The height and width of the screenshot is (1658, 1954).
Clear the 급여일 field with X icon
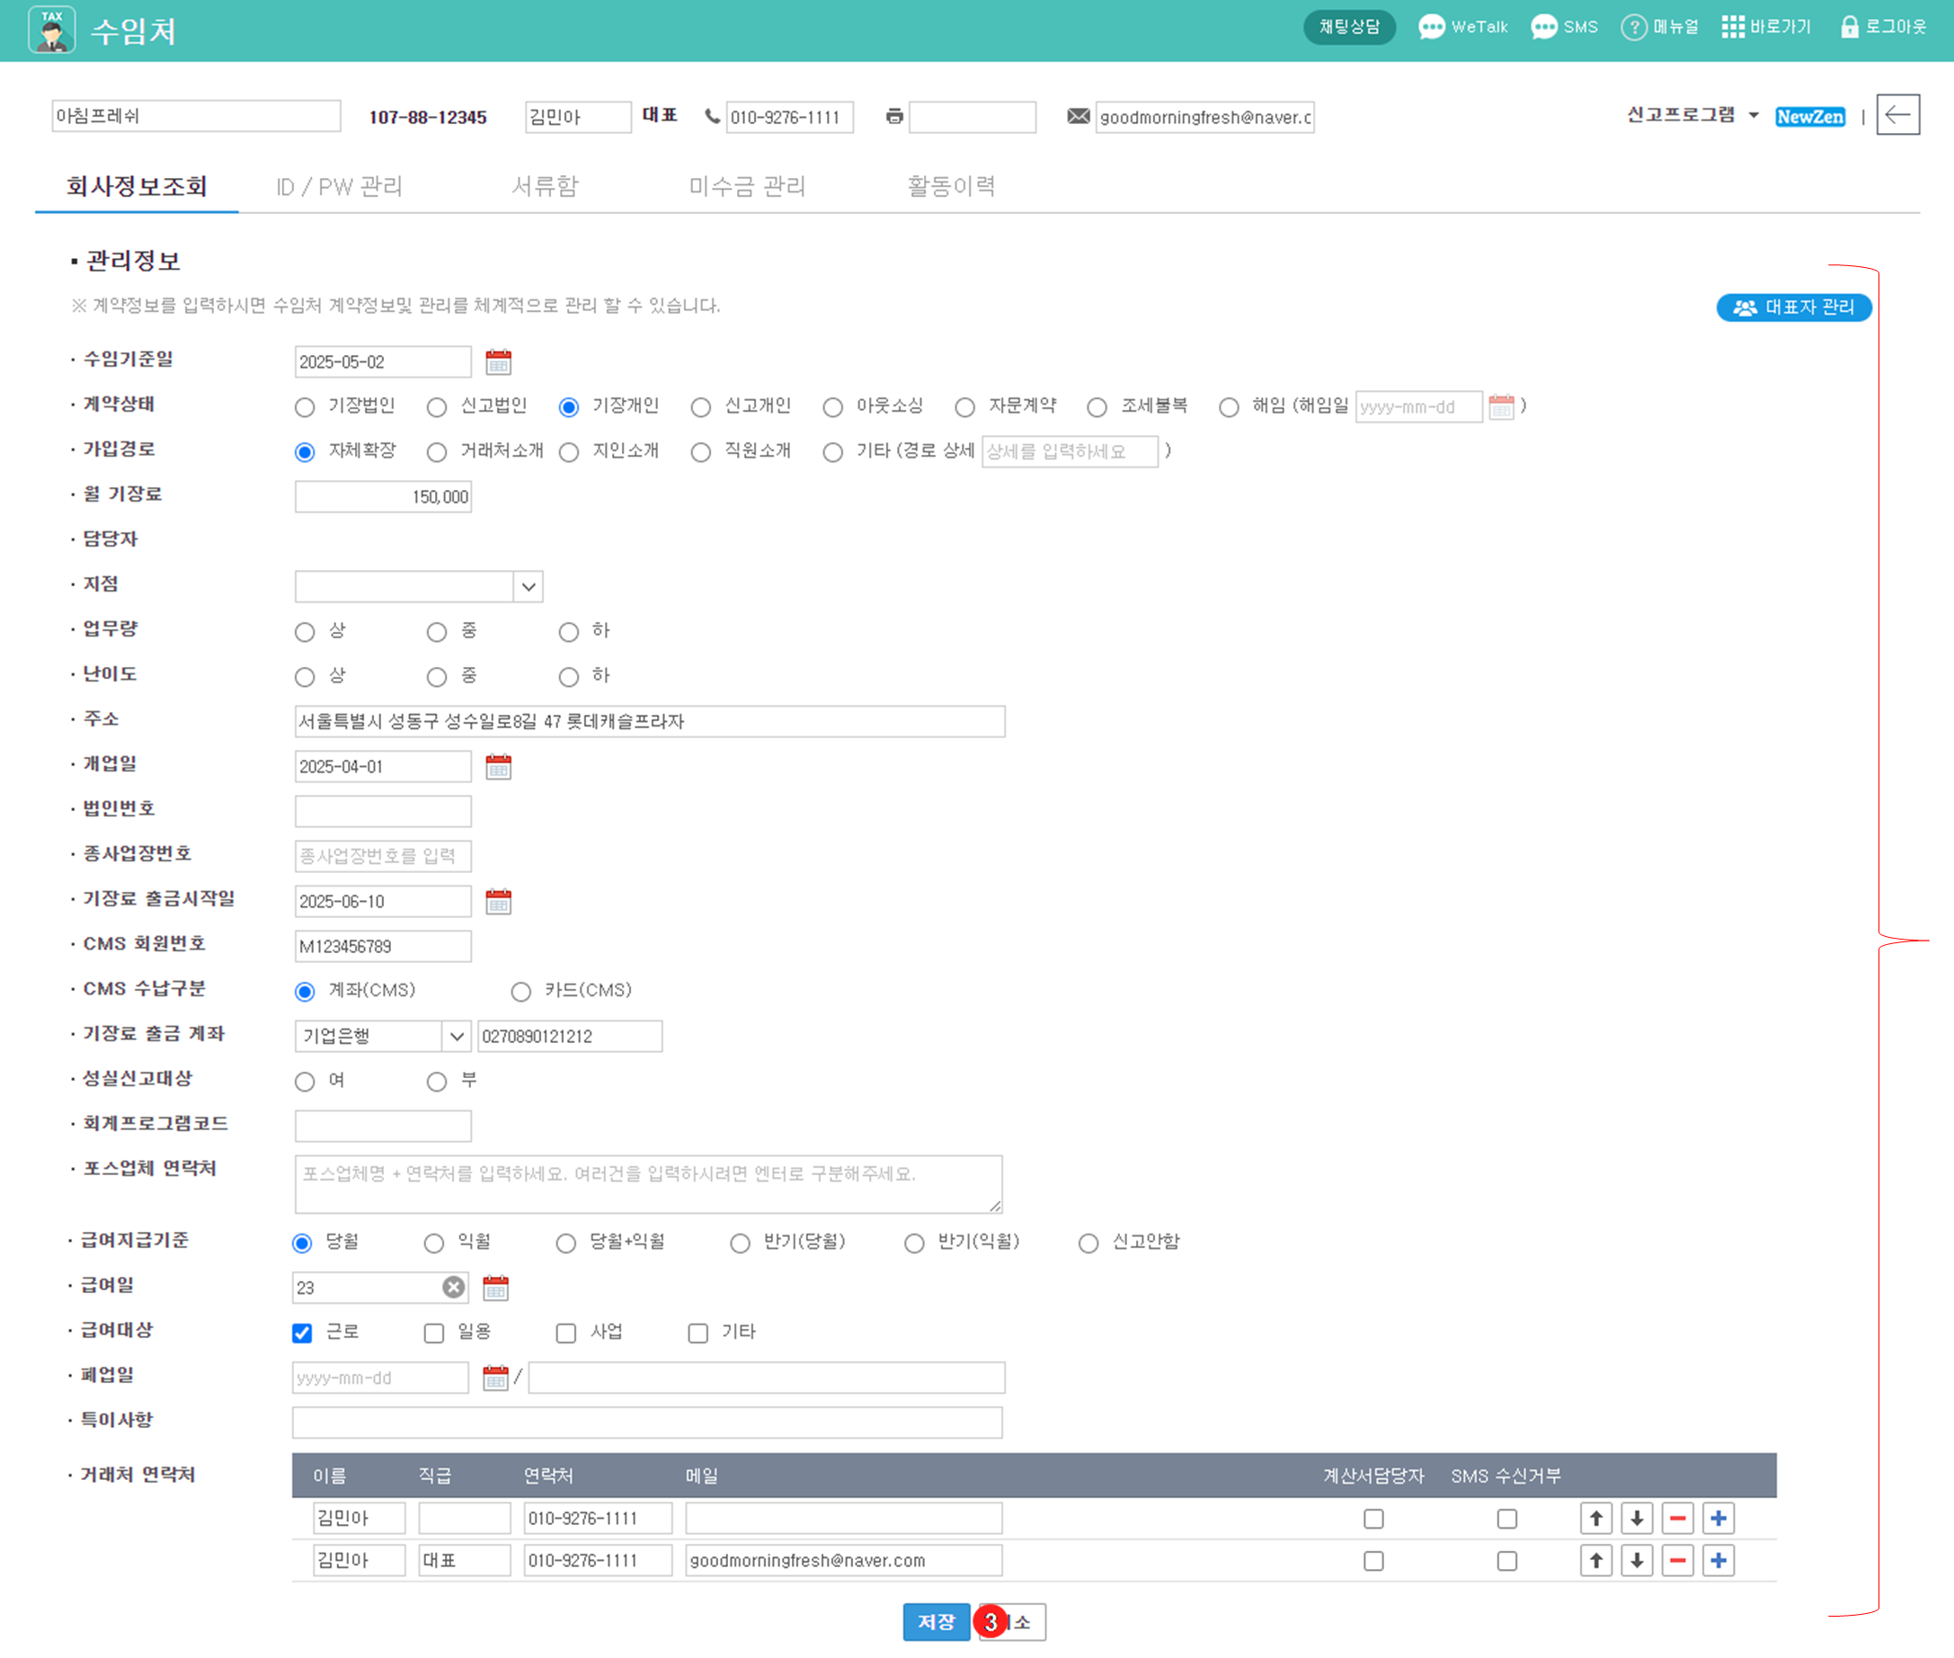[x=453, y=1288]
